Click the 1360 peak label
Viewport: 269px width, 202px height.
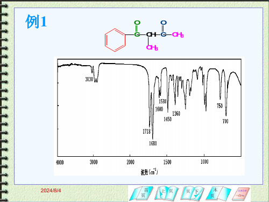(176, 114)
